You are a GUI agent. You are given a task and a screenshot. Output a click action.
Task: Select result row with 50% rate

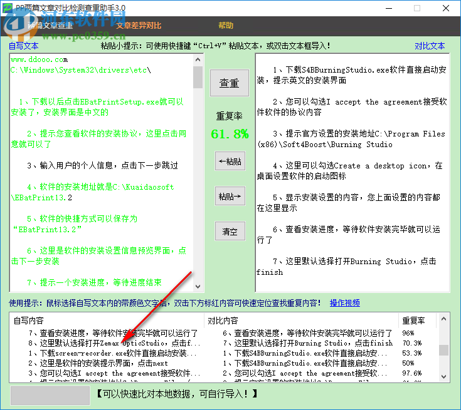(225, 363)
